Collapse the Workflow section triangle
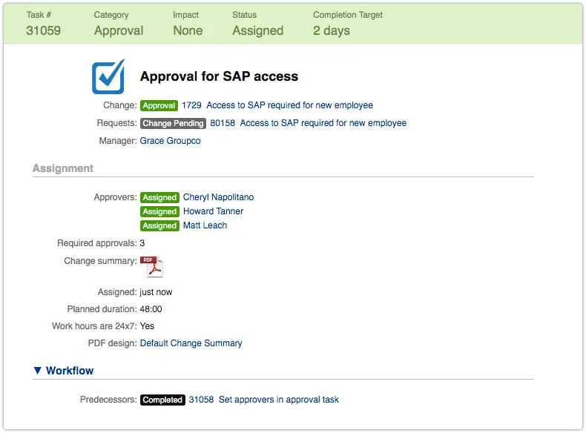Image resolution: width=586 pixels, height=433 pixels. 37,370
